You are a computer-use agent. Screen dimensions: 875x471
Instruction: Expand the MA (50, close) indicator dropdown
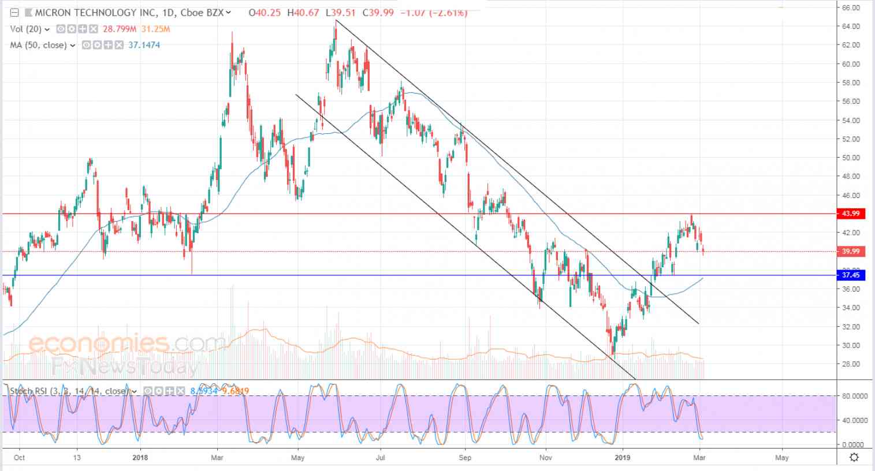tap(73, 46)
